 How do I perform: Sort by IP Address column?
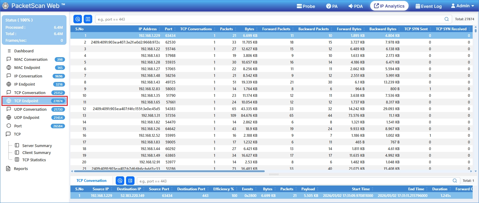click(x=147, y=29)
